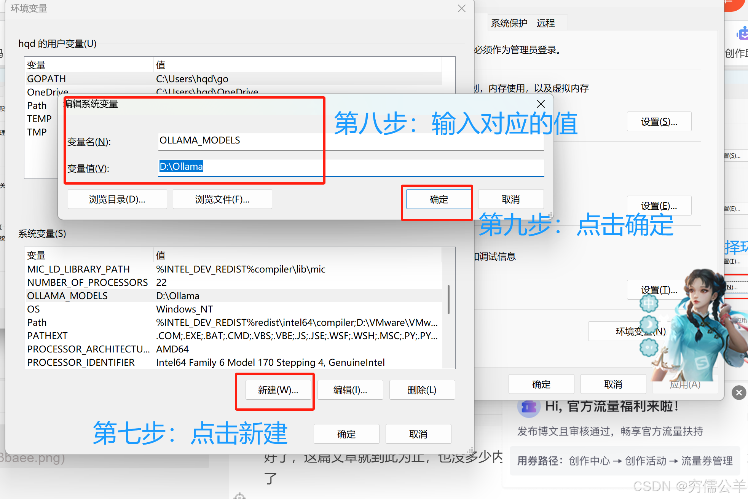Open the gear-shaped floating settings widget
The image size is (748, 499).
coord(649,347)
